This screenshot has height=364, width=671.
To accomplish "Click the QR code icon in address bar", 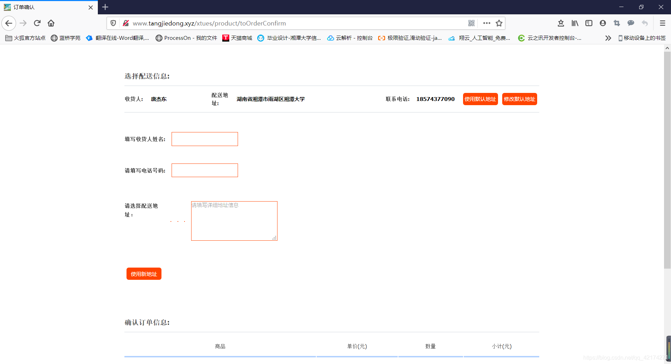I will pyautogui.click(x=471, y=23).
